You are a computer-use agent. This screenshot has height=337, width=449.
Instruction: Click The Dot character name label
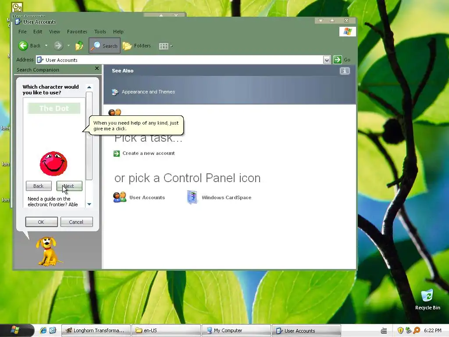point(54,108)
